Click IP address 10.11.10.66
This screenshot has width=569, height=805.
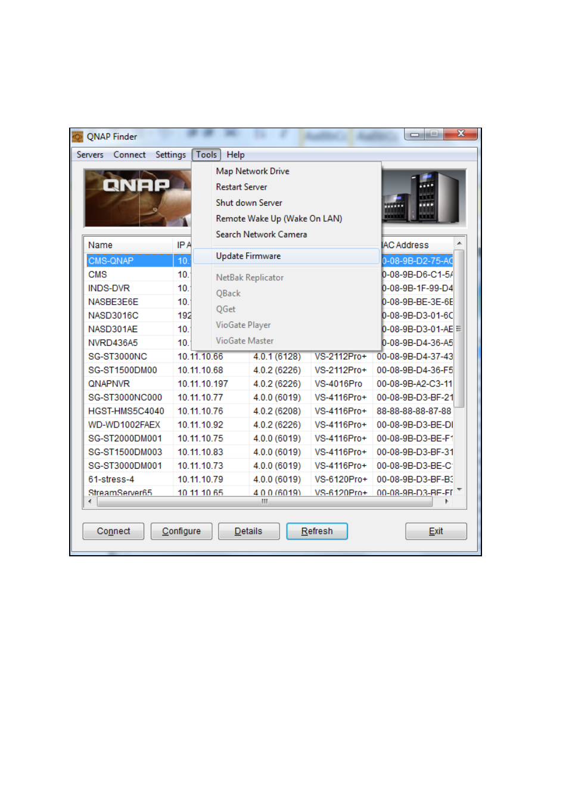tap(200, 357)
